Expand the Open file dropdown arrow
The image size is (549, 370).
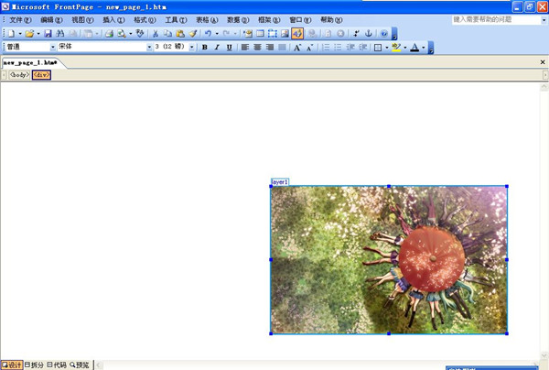(38, 34)
